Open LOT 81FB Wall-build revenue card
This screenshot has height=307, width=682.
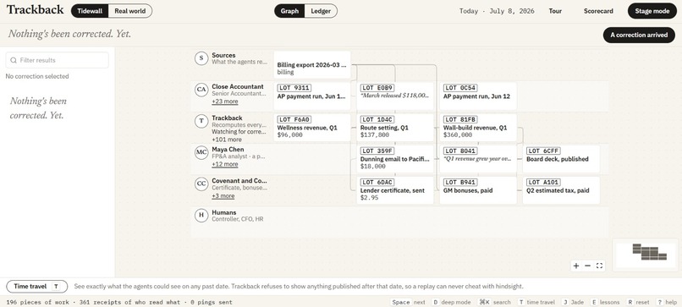[478, 128]
